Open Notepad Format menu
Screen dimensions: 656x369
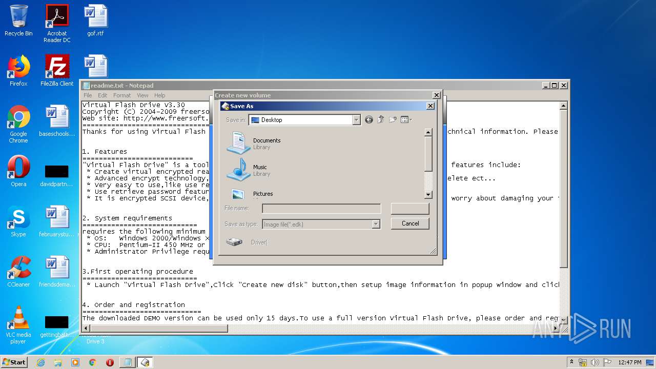[x=122, y=95]
